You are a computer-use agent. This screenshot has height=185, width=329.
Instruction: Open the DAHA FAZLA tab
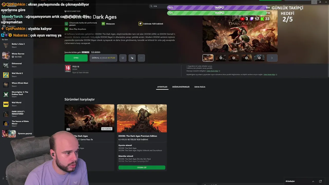[200, 87]
